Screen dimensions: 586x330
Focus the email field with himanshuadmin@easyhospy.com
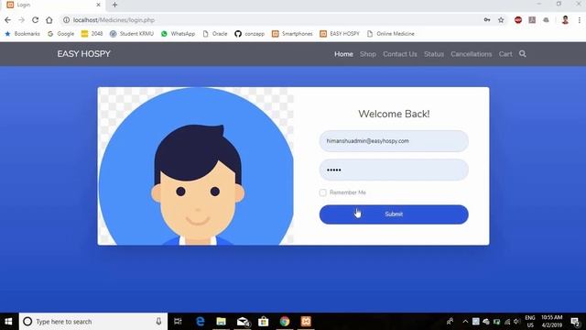(394, 141)
